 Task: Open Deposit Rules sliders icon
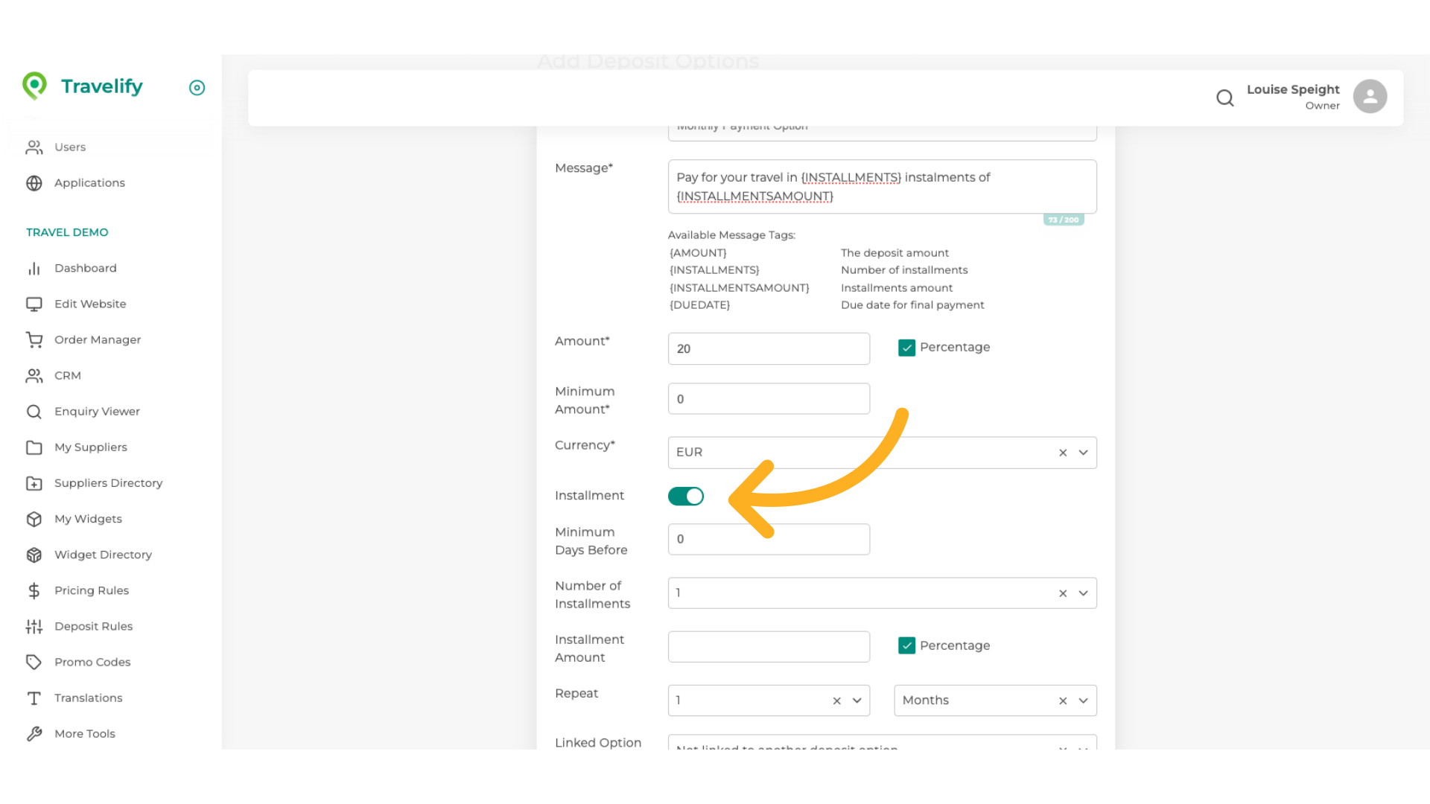point(34,626)
